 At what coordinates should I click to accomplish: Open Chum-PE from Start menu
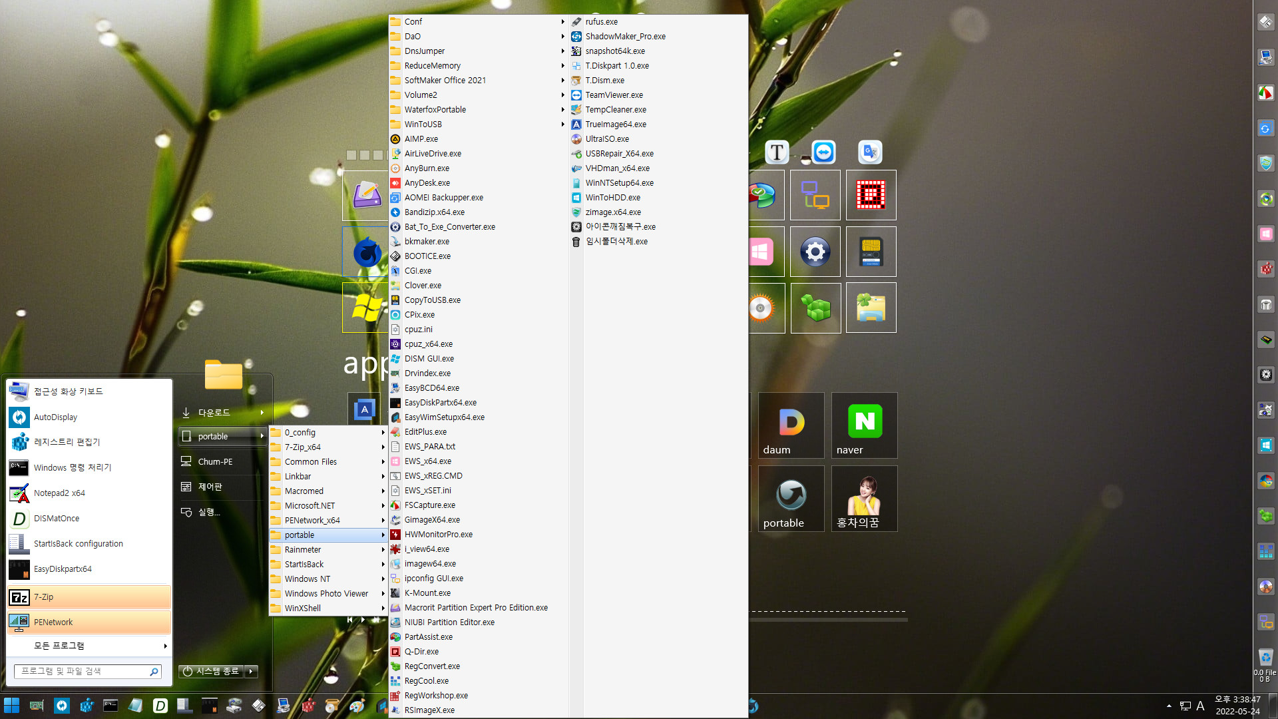tap(222, 461)
